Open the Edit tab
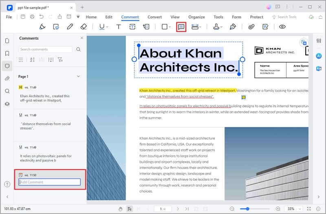 (x=109, y=17)
